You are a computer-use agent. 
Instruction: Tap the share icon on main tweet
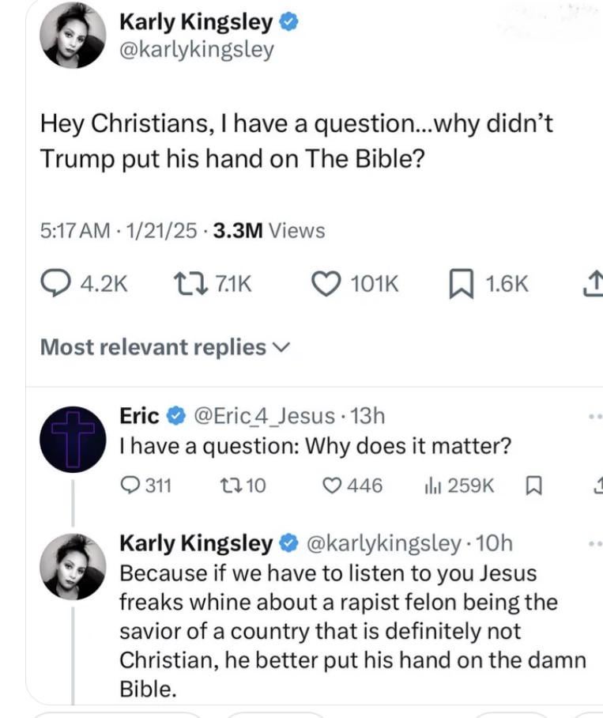pos(593,284)
